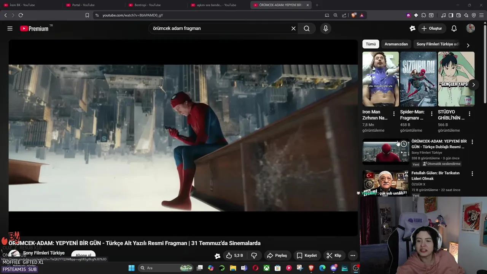
Task: Open the browser main hamburger menu
Action: (x=481, y=15)
